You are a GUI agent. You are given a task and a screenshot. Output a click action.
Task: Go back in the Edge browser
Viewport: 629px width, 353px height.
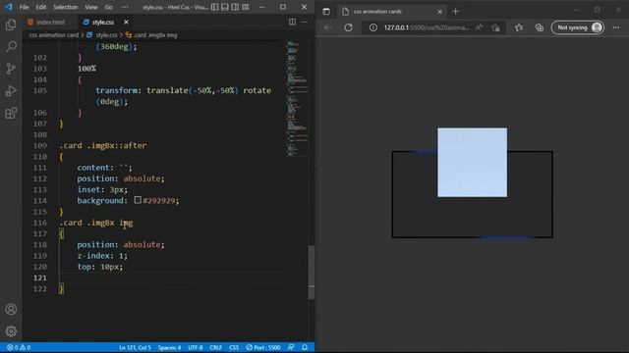click(x=327, y=27)
